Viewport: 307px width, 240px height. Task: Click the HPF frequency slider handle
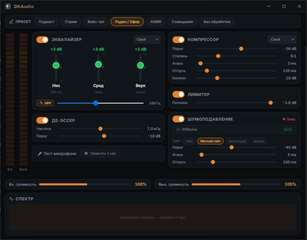tap(96, 103)
